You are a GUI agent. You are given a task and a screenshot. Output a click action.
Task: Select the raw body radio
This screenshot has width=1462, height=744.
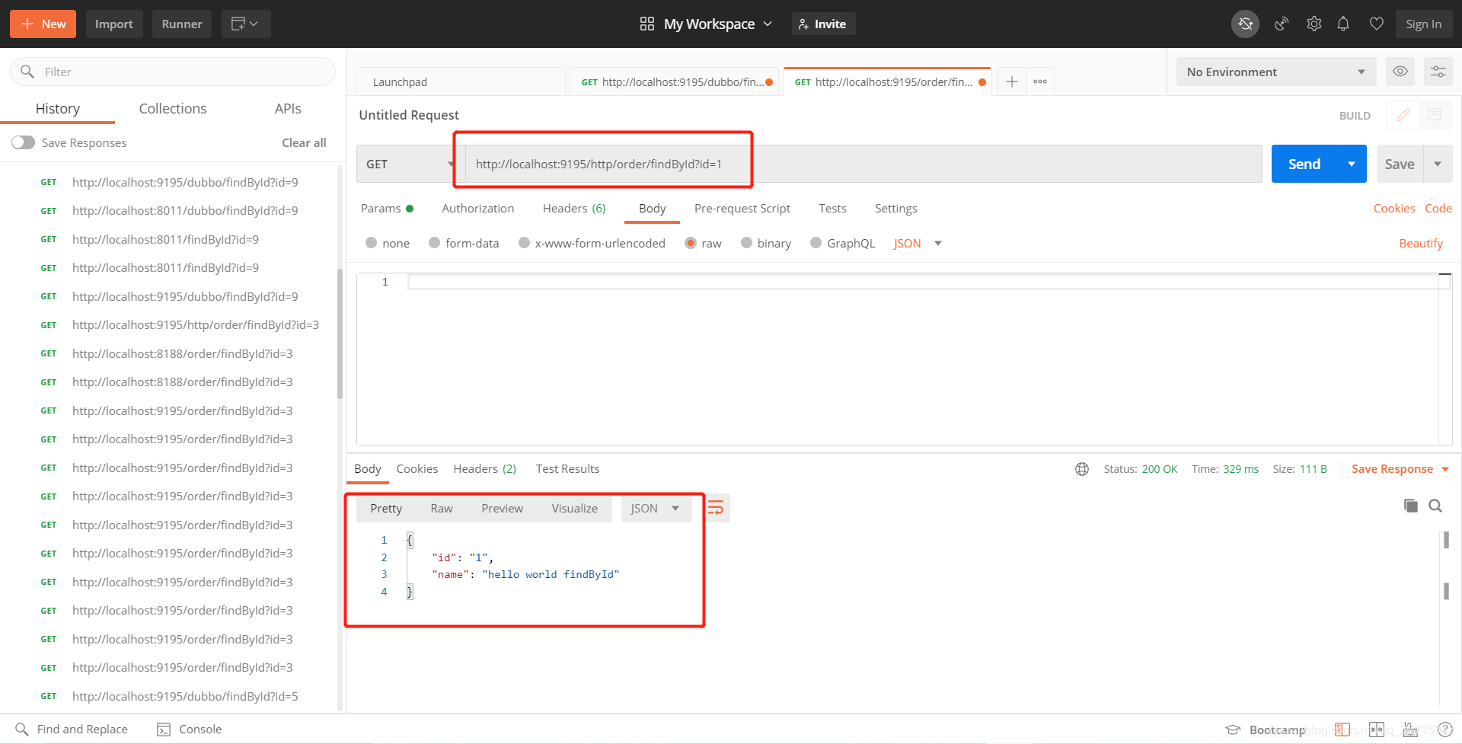point(691,243)
